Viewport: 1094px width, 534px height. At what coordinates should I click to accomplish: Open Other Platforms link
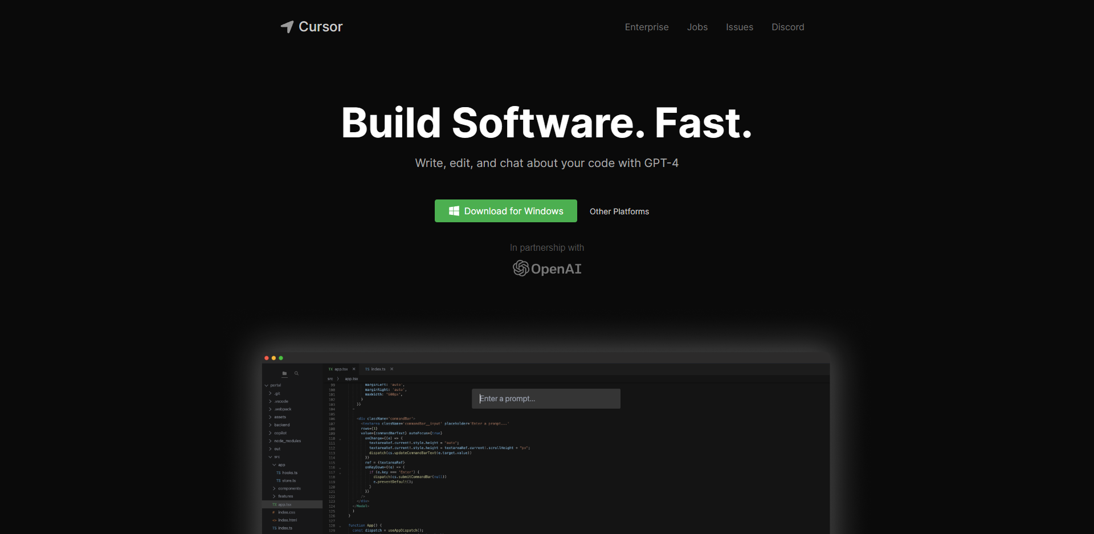619,211
